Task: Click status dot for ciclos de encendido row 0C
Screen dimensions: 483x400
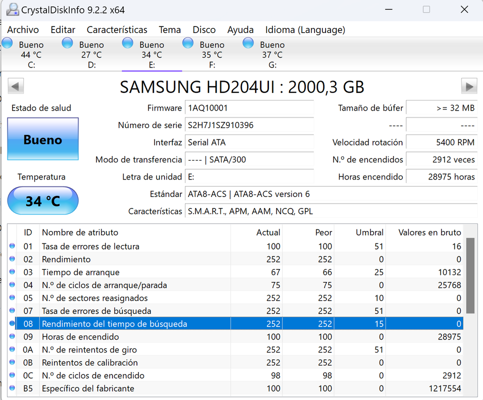Action: 12,375
